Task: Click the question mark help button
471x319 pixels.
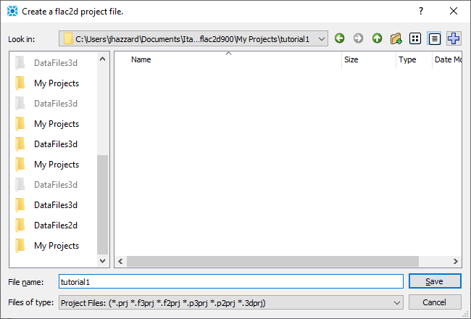Action: (420, 12)
